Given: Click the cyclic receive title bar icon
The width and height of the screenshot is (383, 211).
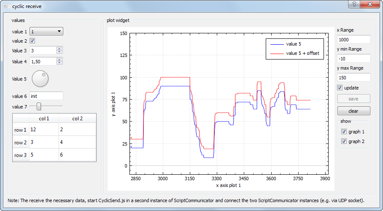Looking at the screenshot, I should (x=7, y=6).
